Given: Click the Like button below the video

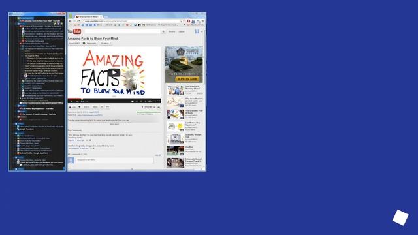Looking at the screenshot, I should [72, 107].
